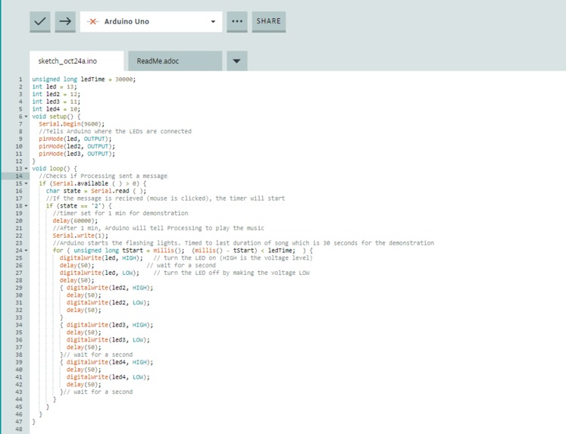The height and width of the screenshot is (434, 566).
Task: Open the Arduino Uno board dropdown
Action: pos(151,22)
